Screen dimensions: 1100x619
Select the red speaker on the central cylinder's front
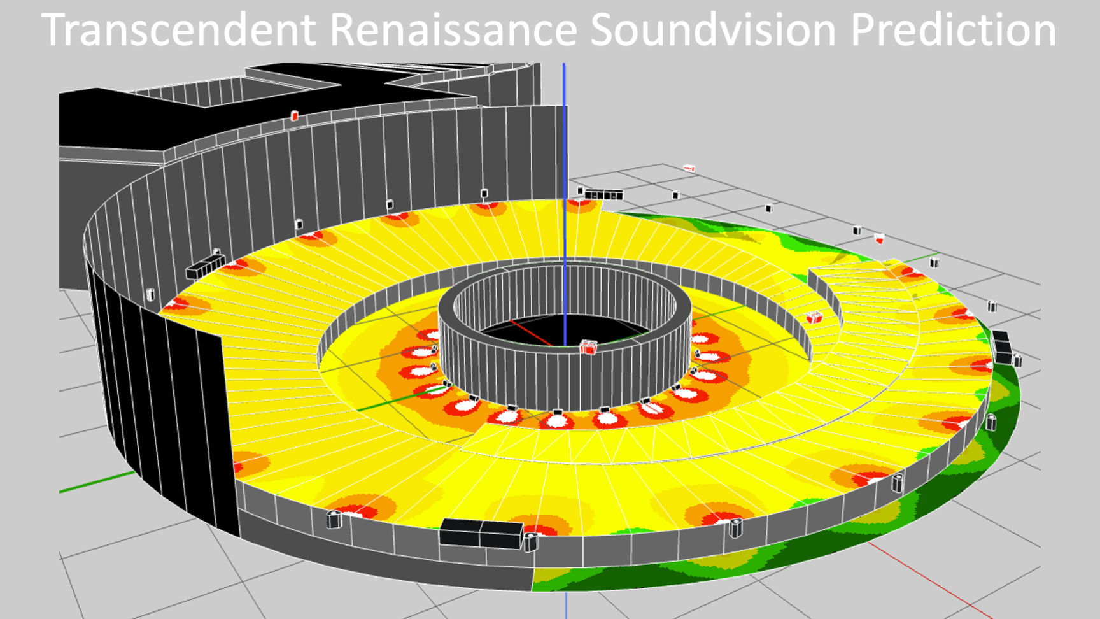(588, 347)
